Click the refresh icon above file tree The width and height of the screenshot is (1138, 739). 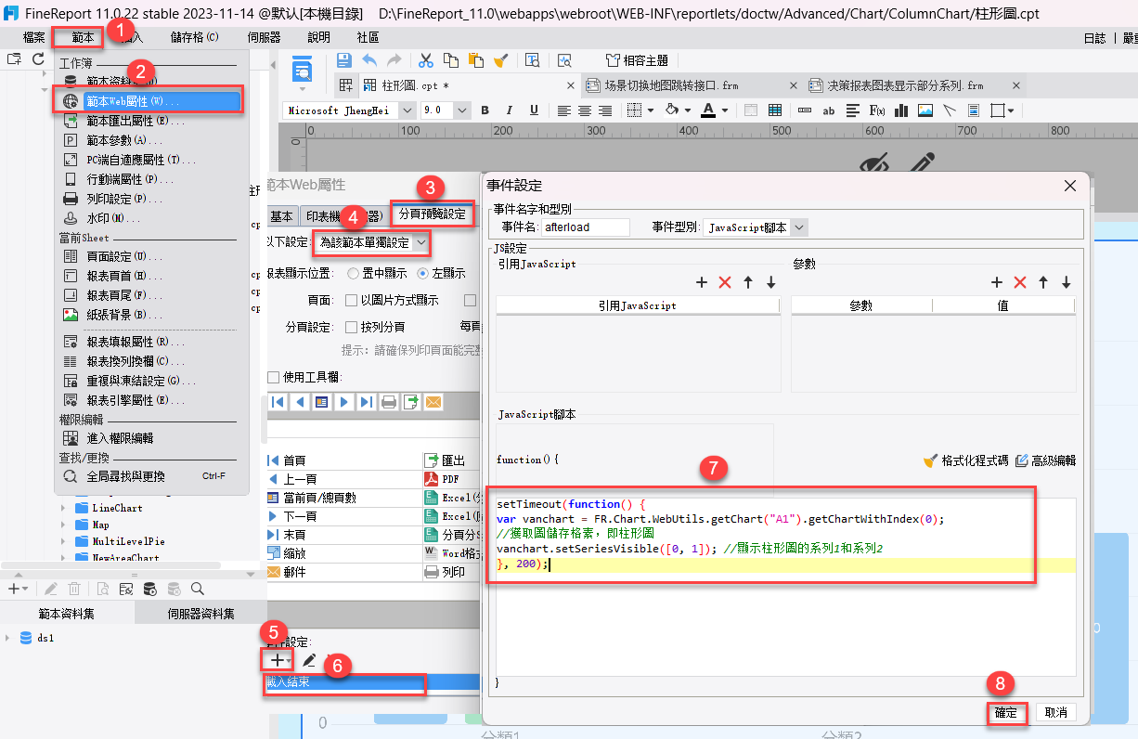[x=38, y=58]
